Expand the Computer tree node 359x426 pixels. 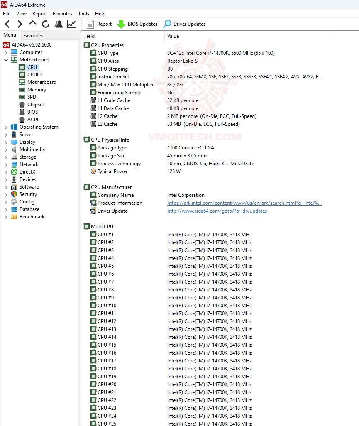pyautogui.click(x=6, y=52)
